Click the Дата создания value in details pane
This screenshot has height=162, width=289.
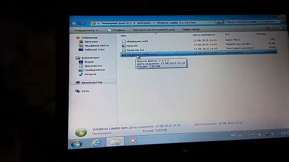(x=230, y=123)
